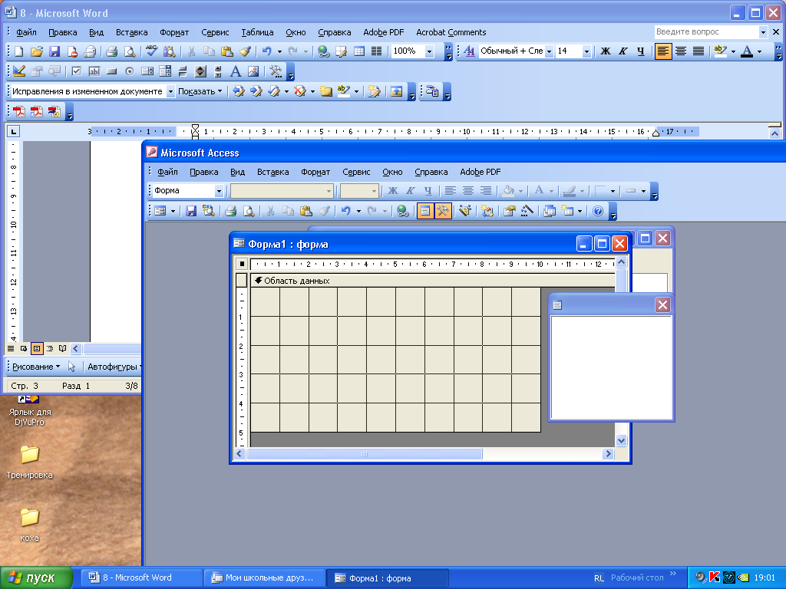Open the 'Форма' object dropdown in Access
This screenshot has height=589, width=786.
tap(219, 191)
